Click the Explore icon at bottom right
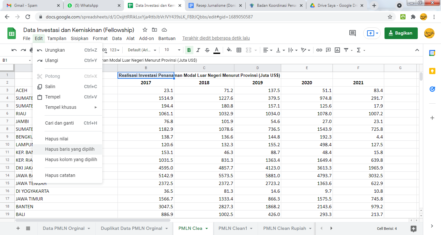Viewport: 441px width, 235px height. click(x=414, y=229)
